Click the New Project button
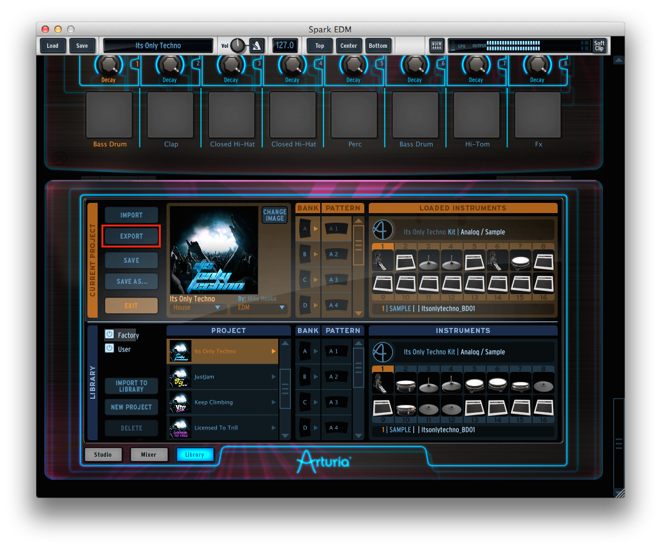Viewport: 661px width, 548px height. (x=131, y=407)
